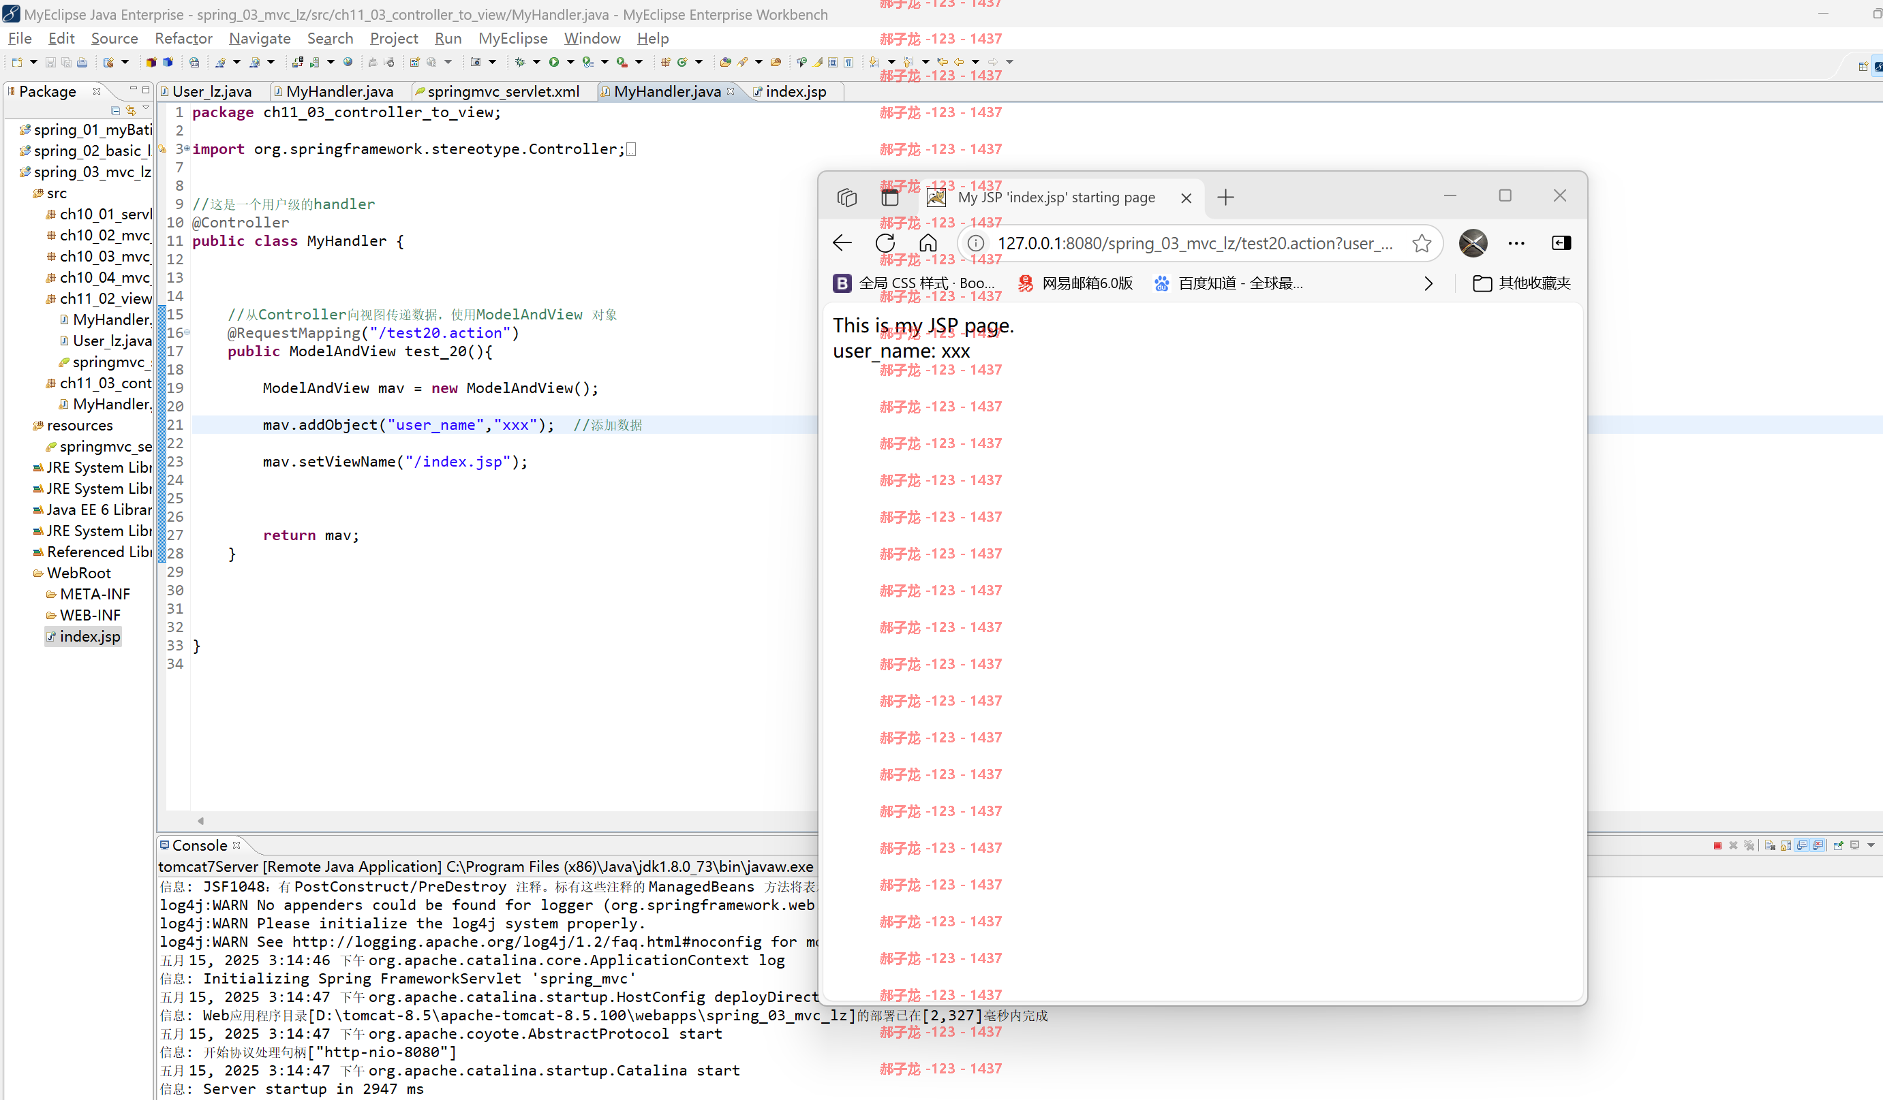Click the Print toolbar icon
The width and height of the screenshot is (1883, 1100).
82,62
